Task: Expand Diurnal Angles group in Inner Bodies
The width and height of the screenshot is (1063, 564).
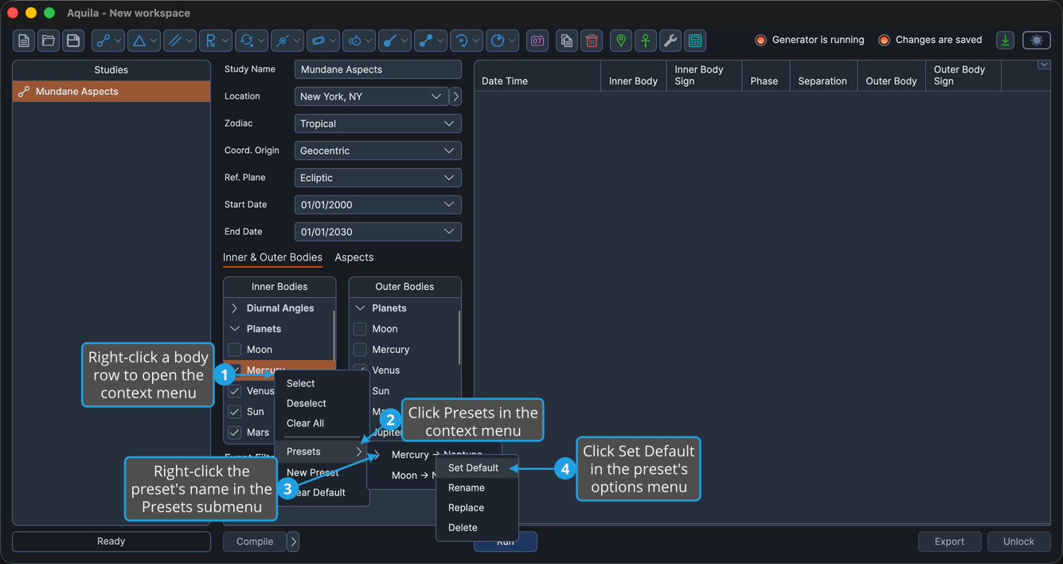Action: click(235, 308)
